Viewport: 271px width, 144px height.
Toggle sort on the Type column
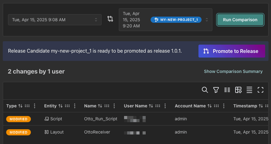pos(20,106)
